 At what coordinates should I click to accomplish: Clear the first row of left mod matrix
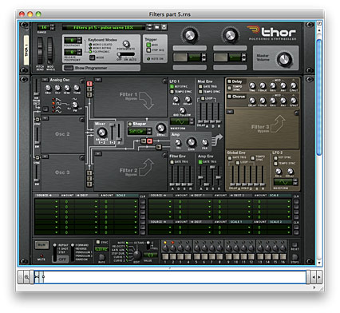pos(143,201)
